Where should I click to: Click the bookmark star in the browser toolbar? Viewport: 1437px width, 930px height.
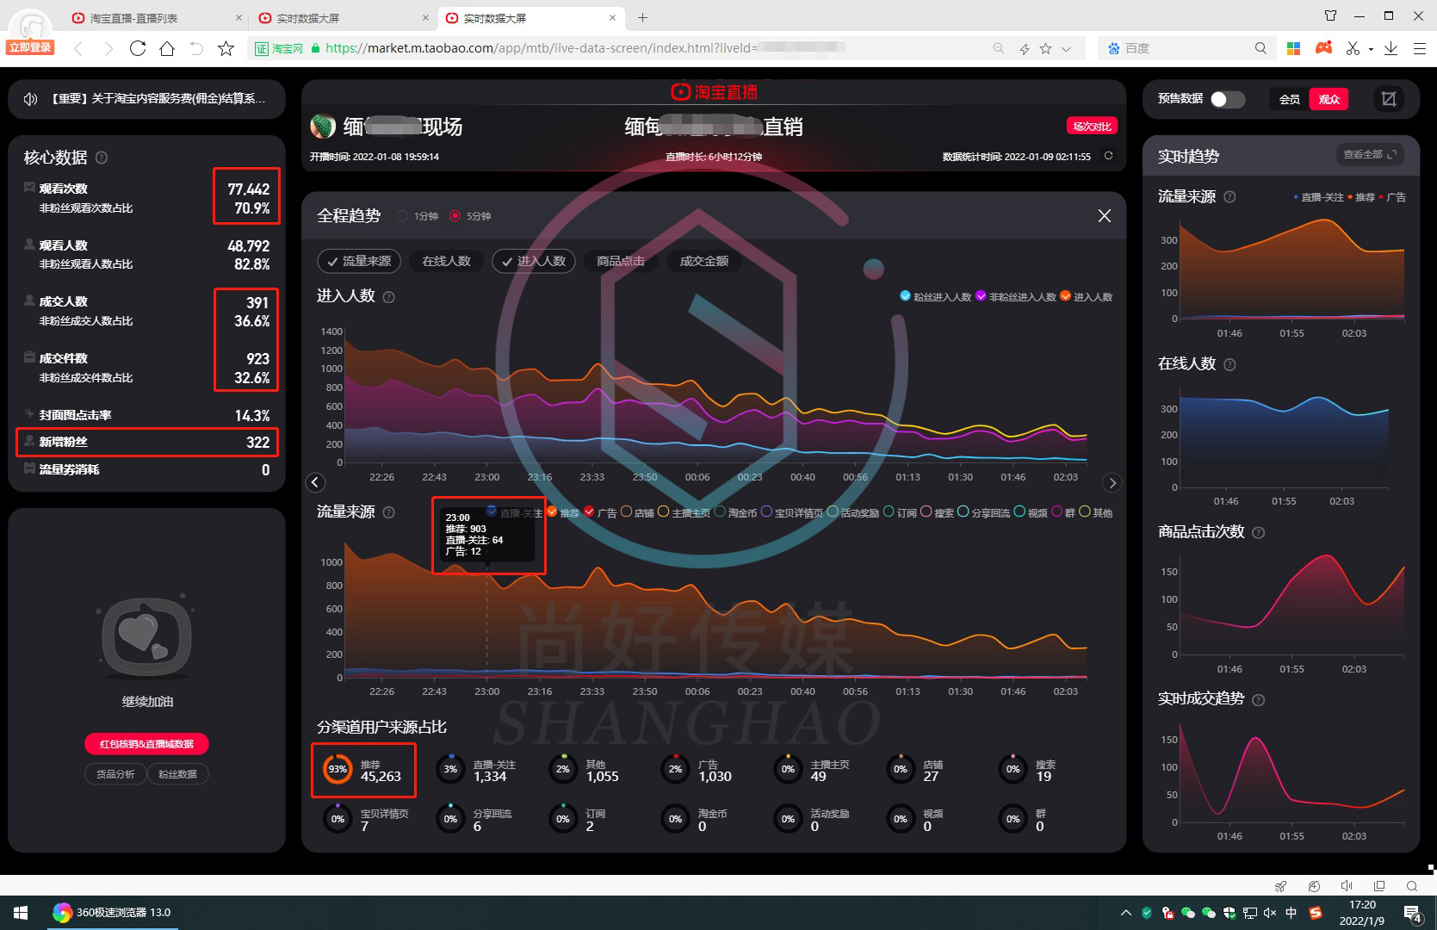(x=226, y=48)
